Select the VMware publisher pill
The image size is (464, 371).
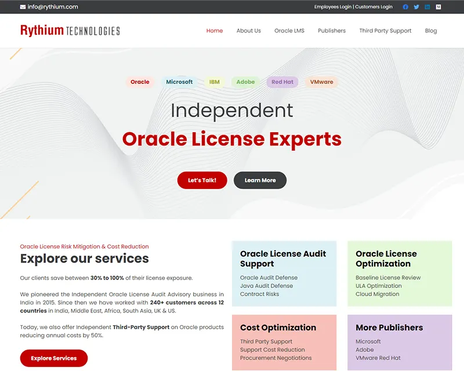[x=322, y=82]
